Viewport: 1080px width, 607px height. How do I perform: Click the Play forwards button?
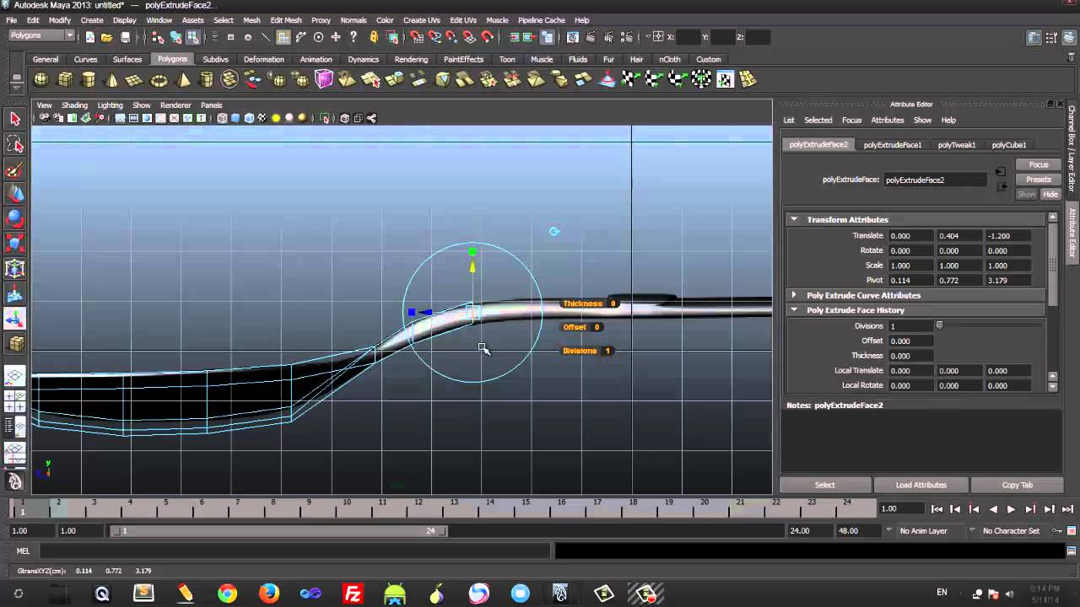1011,509
